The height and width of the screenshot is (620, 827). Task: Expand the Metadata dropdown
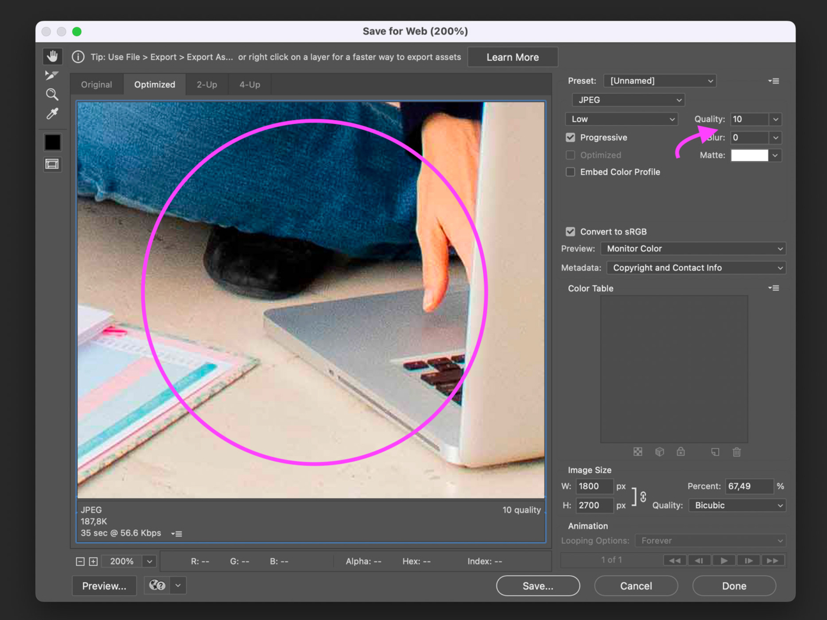[696, 267]
